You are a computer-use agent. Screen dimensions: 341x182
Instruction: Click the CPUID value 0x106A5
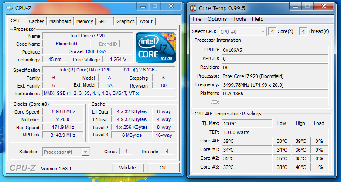[x=275, y=50]
